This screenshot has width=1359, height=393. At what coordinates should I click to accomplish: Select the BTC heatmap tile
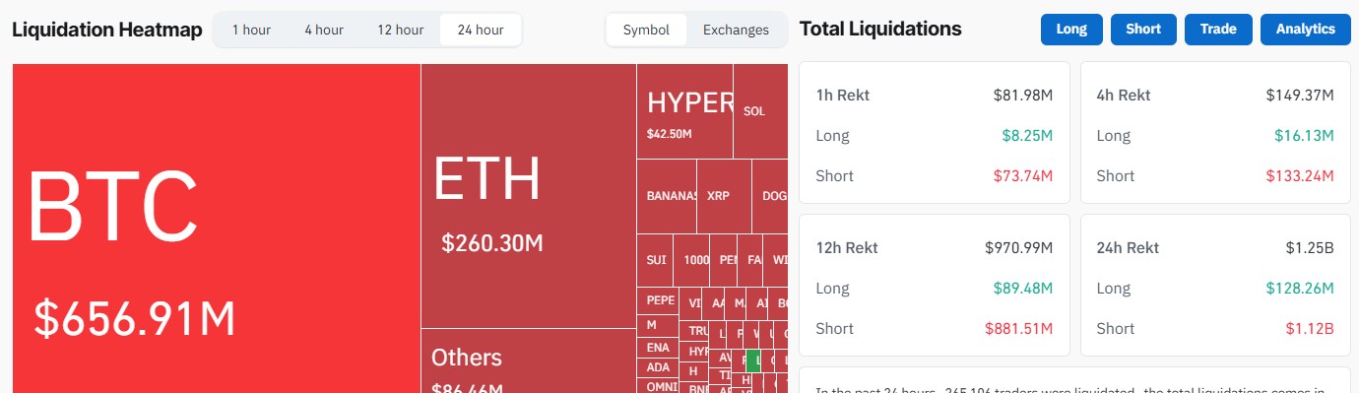tap(217, 229)
